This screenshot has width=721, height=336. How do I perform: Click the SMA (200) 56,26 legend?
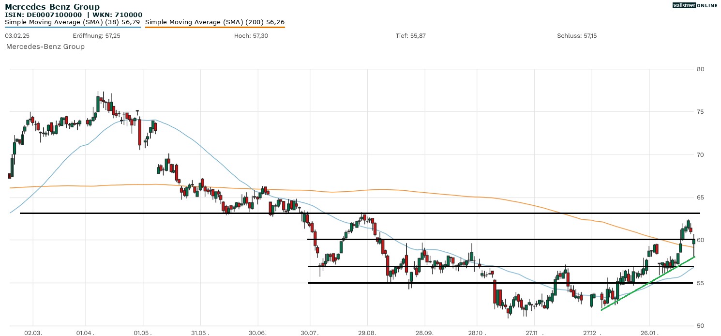[215, 22]
